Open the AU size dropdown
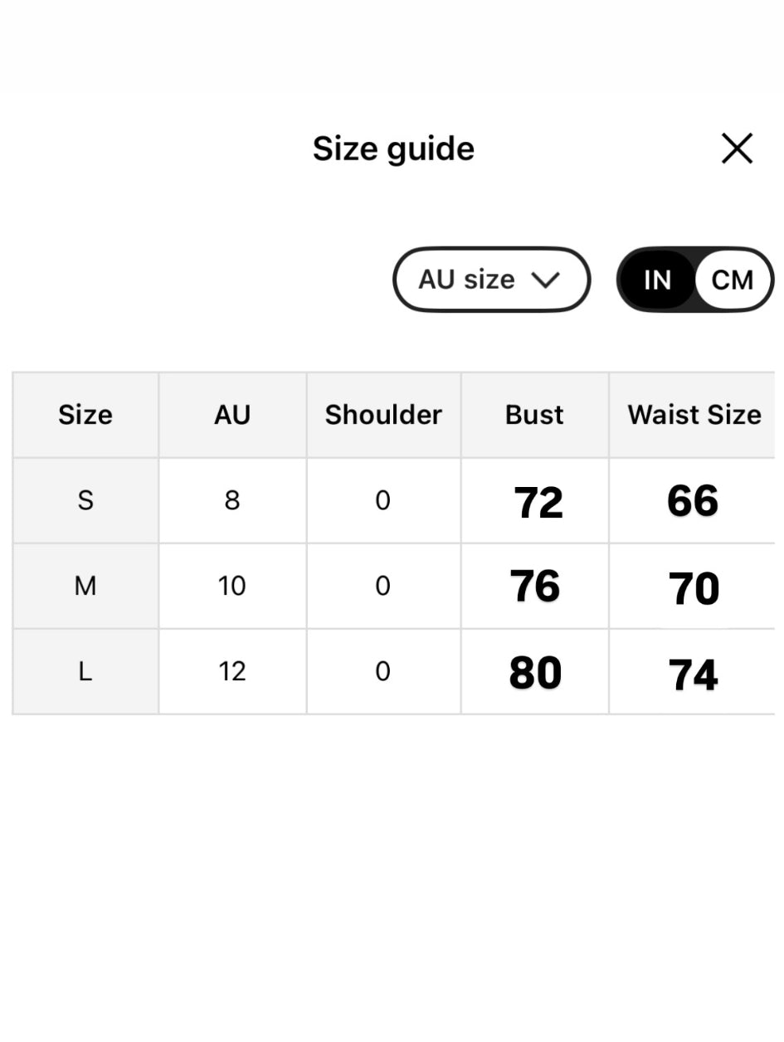 point(490,280)
